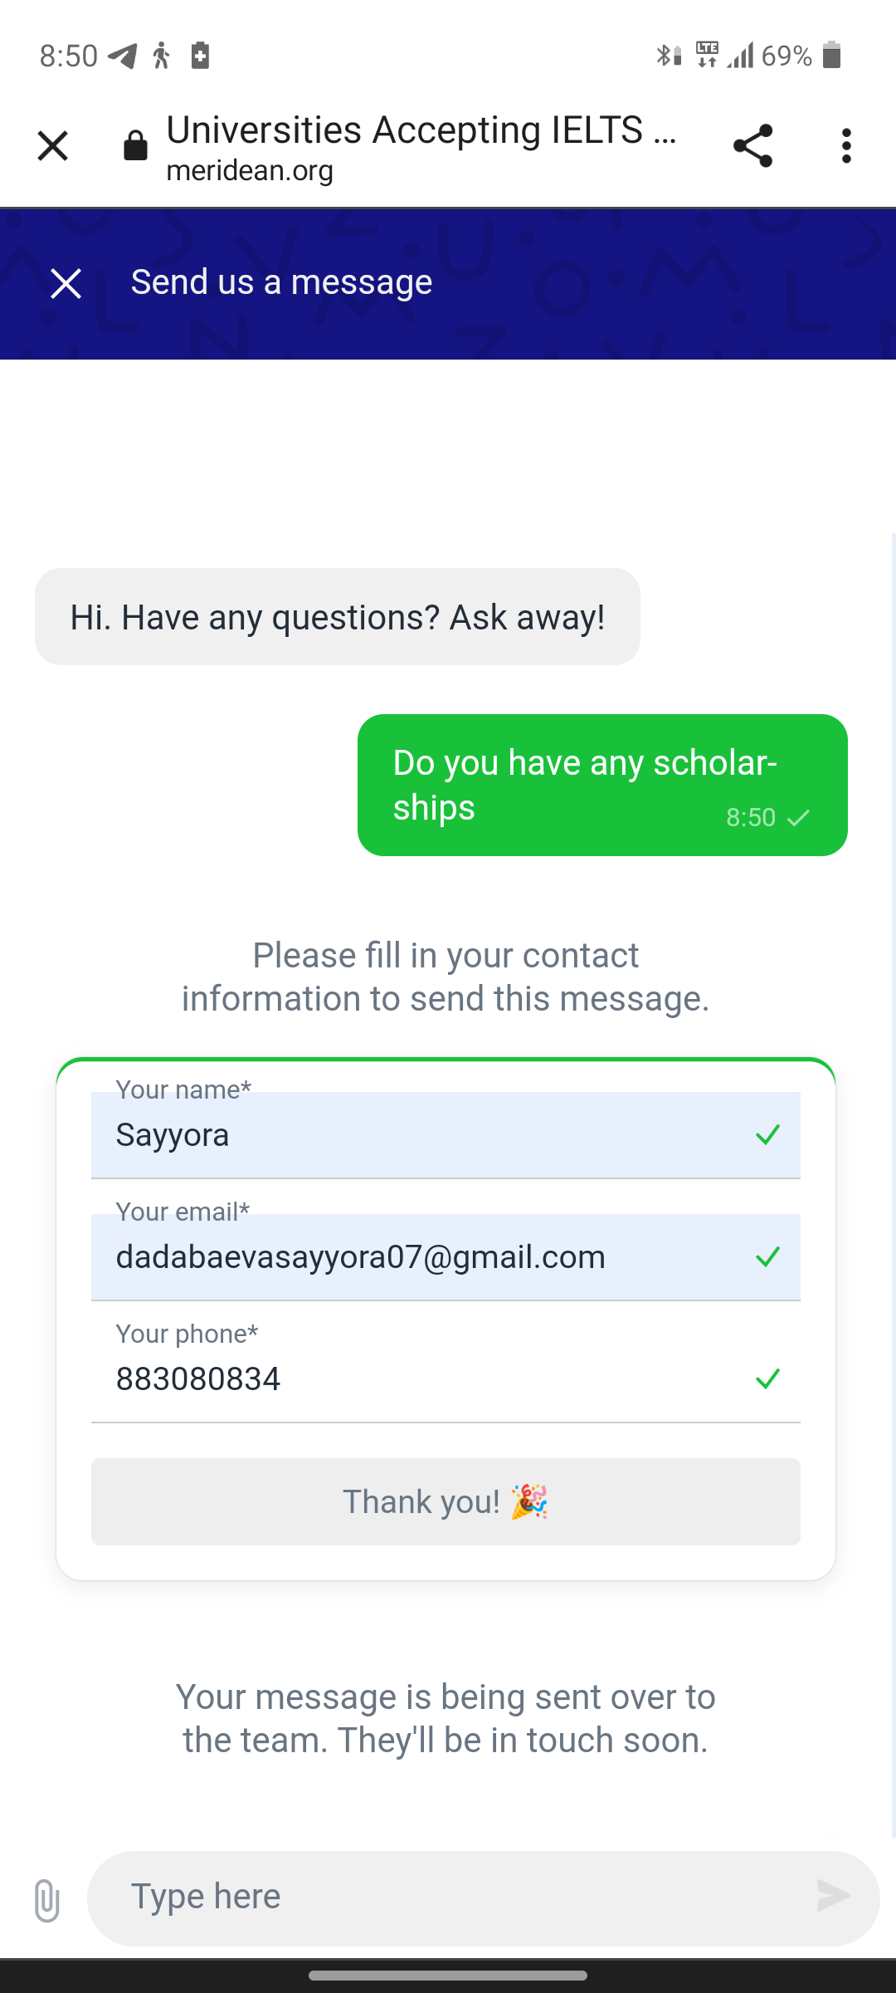Open the share icon in the toolbar
Screen dimensions: 896x1993
pyautogui.click(x=752, y=146)
